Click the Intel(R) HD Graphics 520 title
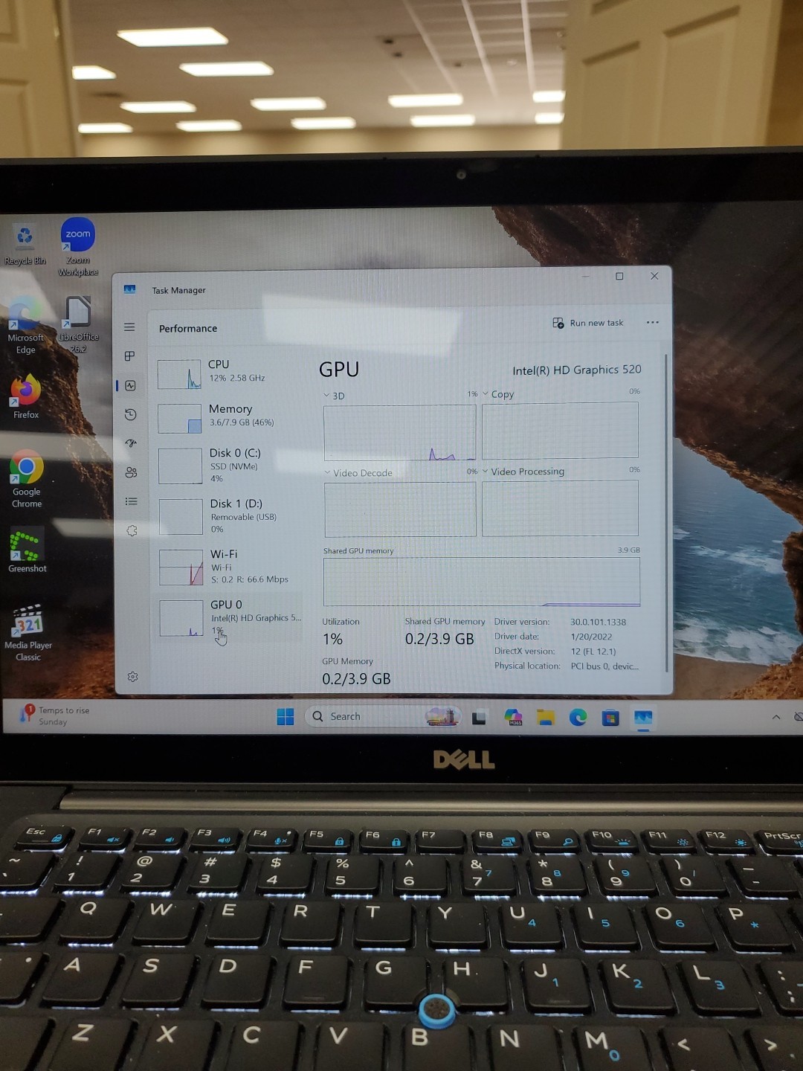 click(577, 370)
